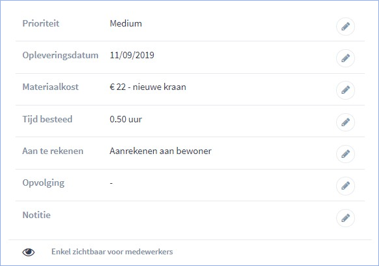
Task: Click 'Enkel zichtbaar voor medewerkers' text
Action: [112, 252]
